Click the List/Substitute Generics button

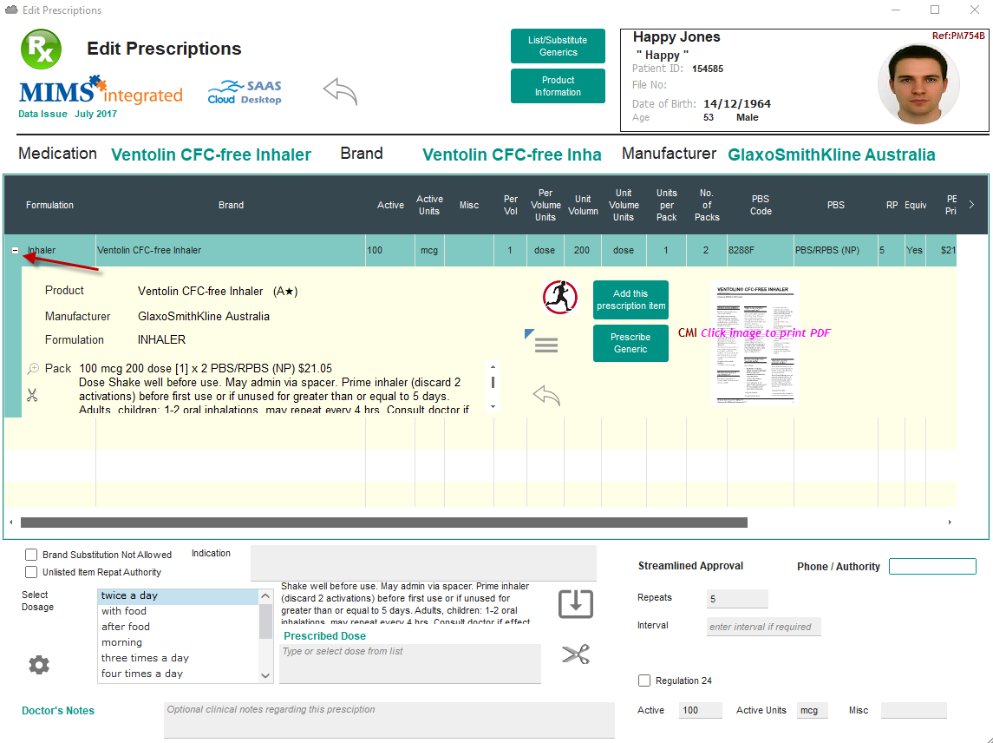[x=558, y=46]
